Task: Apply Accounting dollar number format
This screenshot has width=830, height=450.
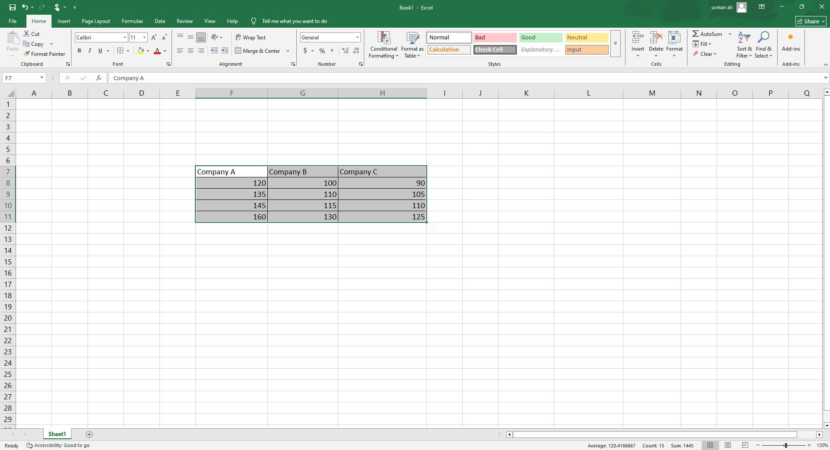Action: click(x=305, y=51)
